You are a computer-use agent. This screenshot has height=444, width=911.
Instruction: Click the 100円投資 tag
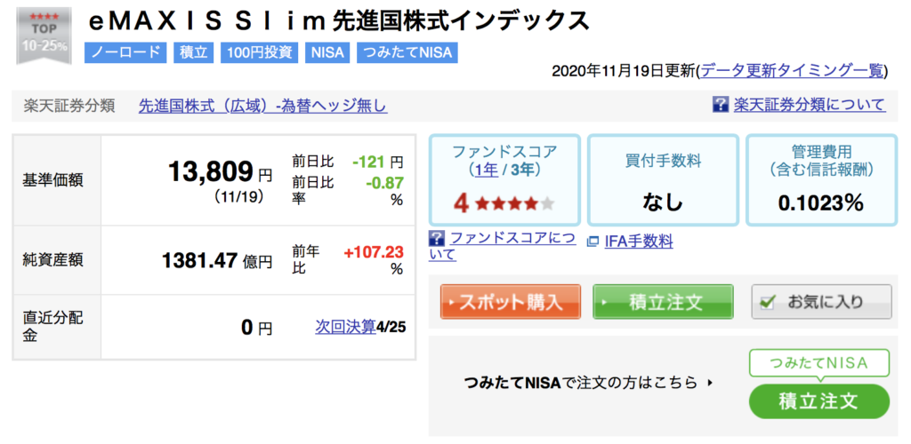259,52
